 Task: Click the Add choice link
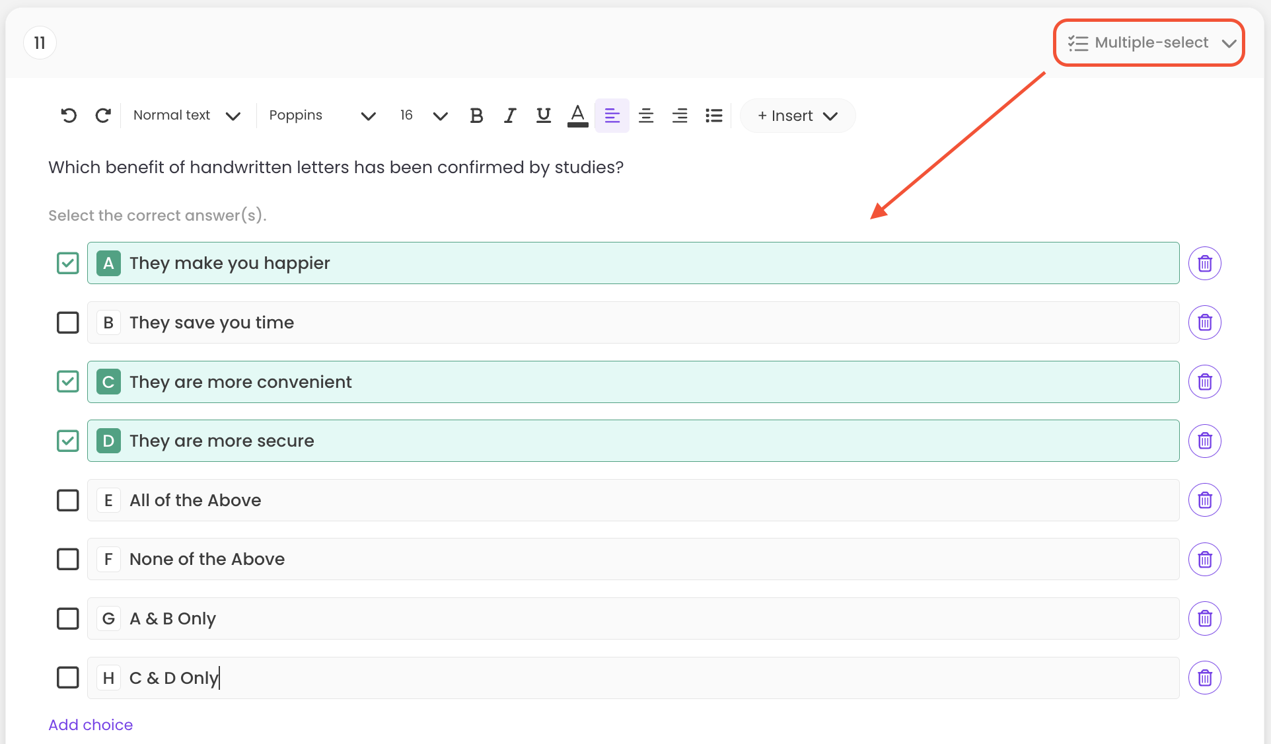pyautogui.click(x=91, y=725)
